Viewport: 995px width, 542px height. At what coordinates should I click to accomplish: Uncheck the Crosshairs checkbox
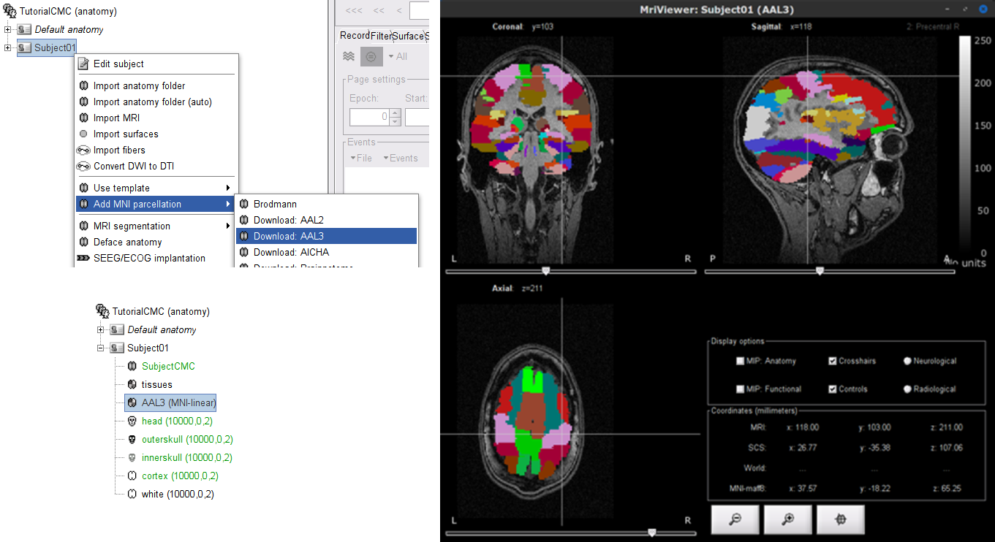pyautogui.click(x=832, y=361)
